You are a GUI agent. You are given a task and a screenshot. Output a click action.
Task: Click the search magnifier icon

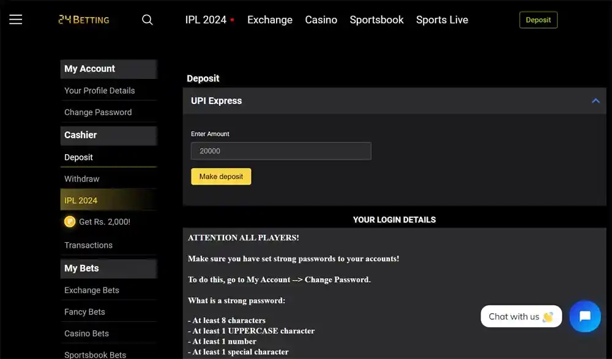(x=147, y=20)
